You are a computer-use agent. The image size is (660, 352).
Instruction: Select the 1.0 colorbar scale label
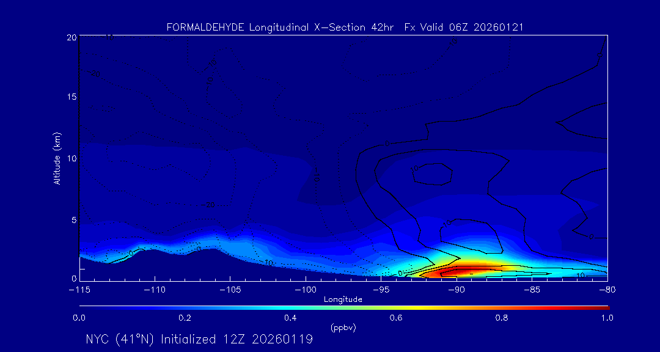click(607, 318)
